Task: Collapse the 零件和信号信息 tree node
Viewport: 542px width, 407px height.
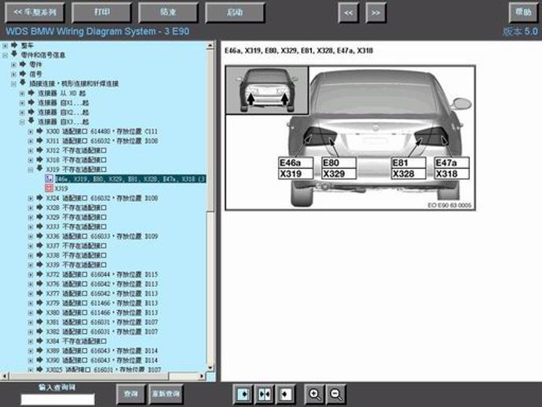Action: pyautogui.click(x=5, y=55)
